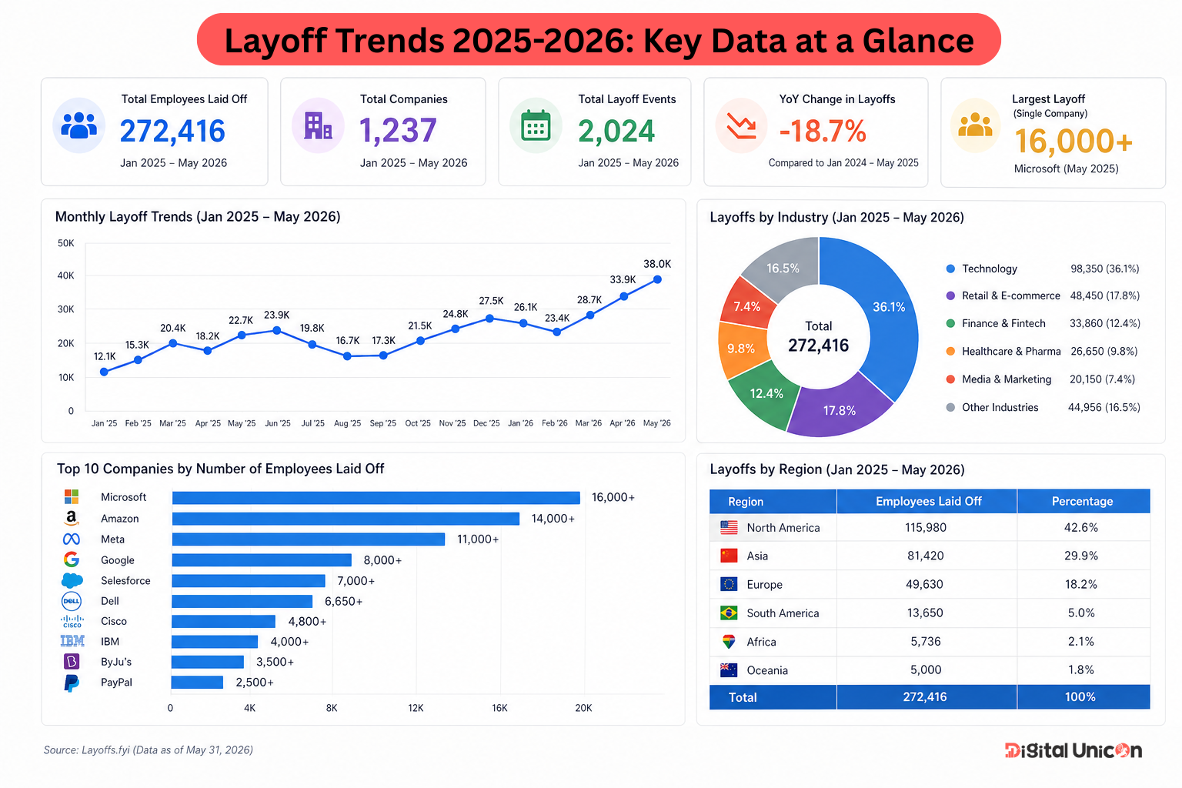Click the Salesforce cloud logo
1182x788 pixels.
[x=72, y=580]
